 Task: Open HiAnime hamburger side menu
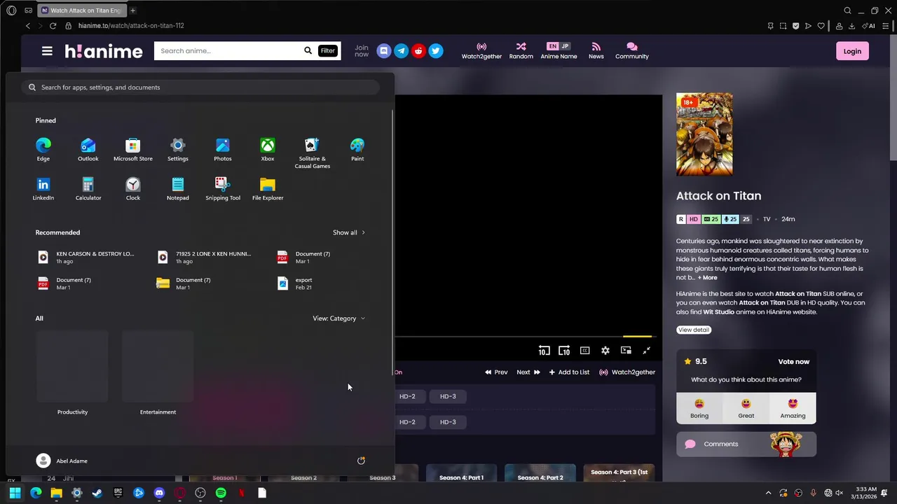pyautogui.click(x=47, y=51)
